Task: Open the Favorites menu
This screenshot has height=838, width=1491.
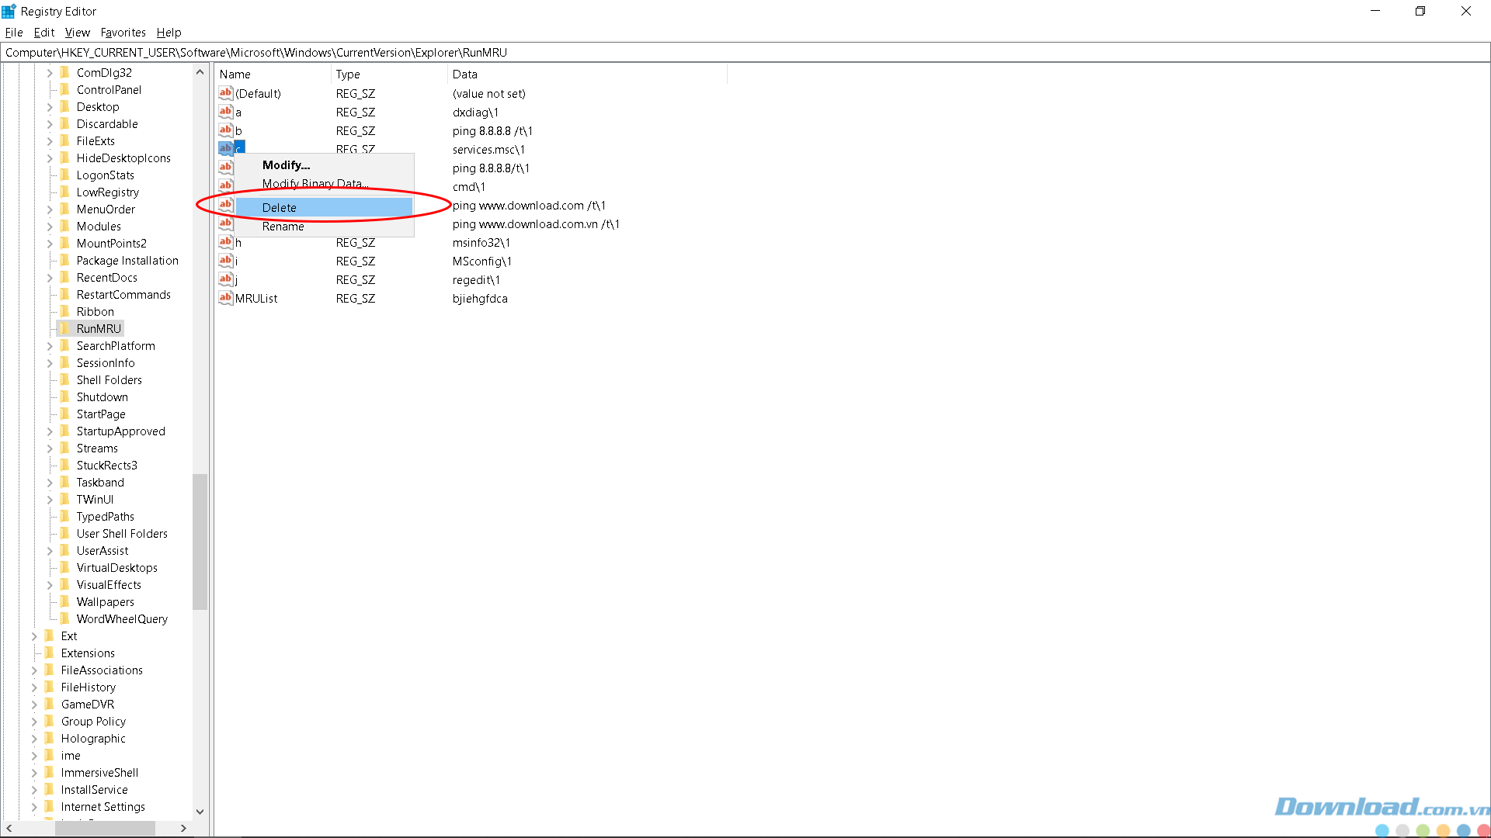Action: 123,33
